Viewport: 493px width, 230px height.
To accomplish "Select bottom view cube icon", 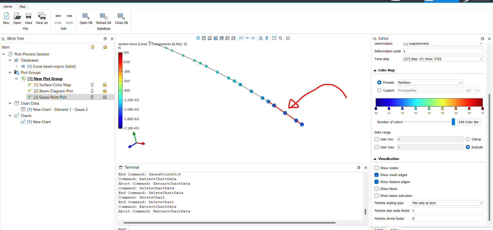I will [x=210, y=38].
